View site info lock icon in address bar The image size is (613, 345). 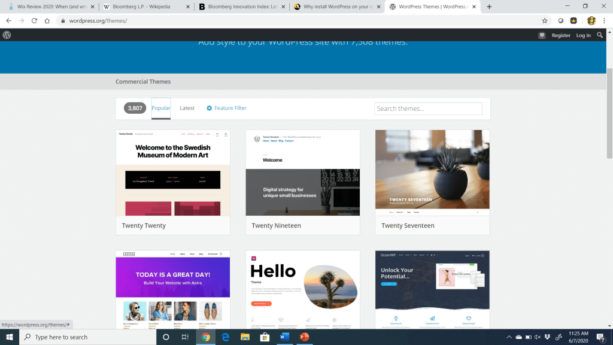(x=63, y=21)
